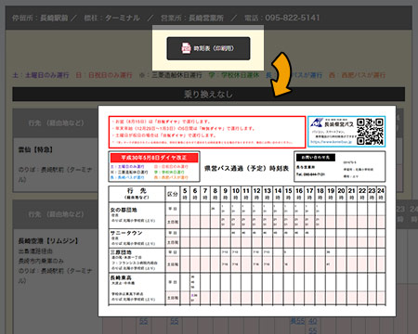Click the 行先（経由地など）header above 長崎空港
Viewport: 418px width, 334px height.
(56, 214)
